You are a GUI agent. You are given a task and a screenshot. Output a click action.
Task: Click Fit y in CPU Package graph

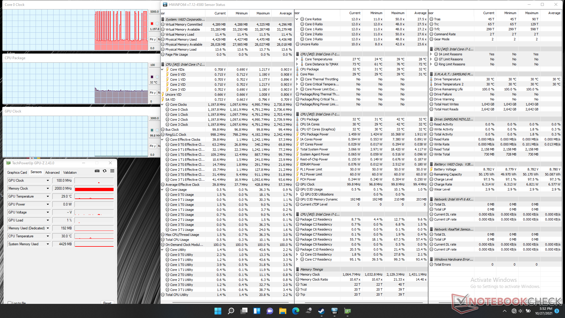[x=153, y=93]
